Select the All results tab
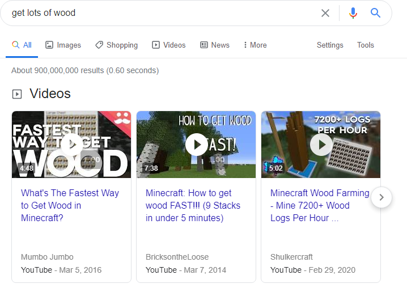The image size is (407, 292). point(22,45)
